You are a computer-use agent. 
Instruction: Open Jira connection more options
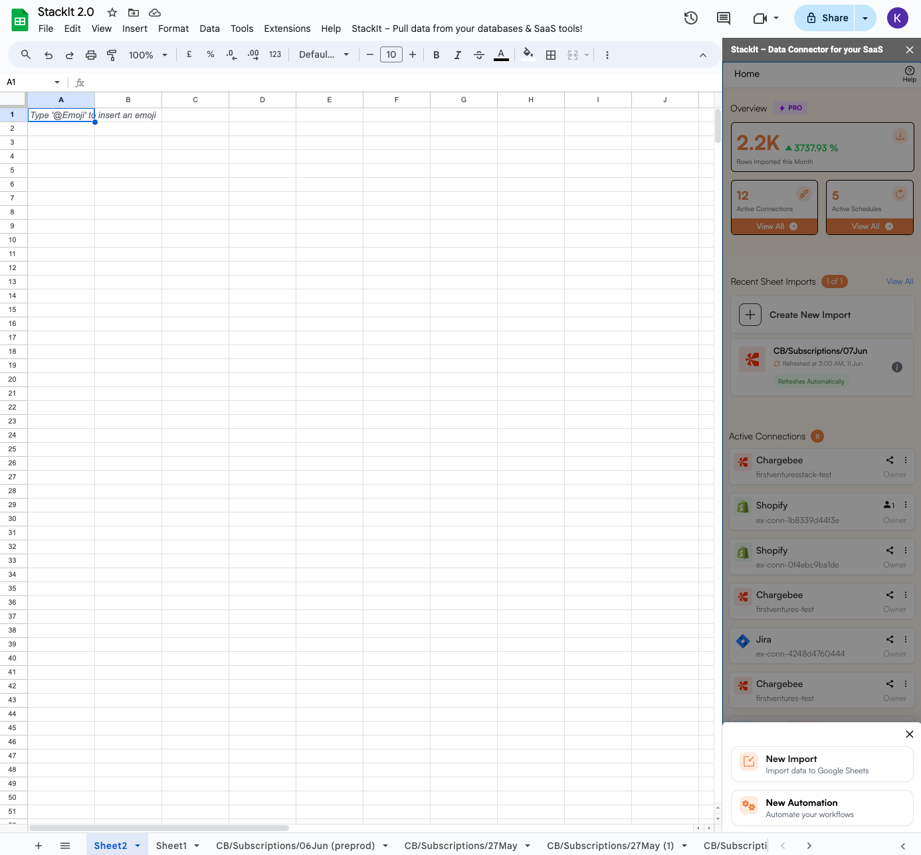(x=906, y=639)
